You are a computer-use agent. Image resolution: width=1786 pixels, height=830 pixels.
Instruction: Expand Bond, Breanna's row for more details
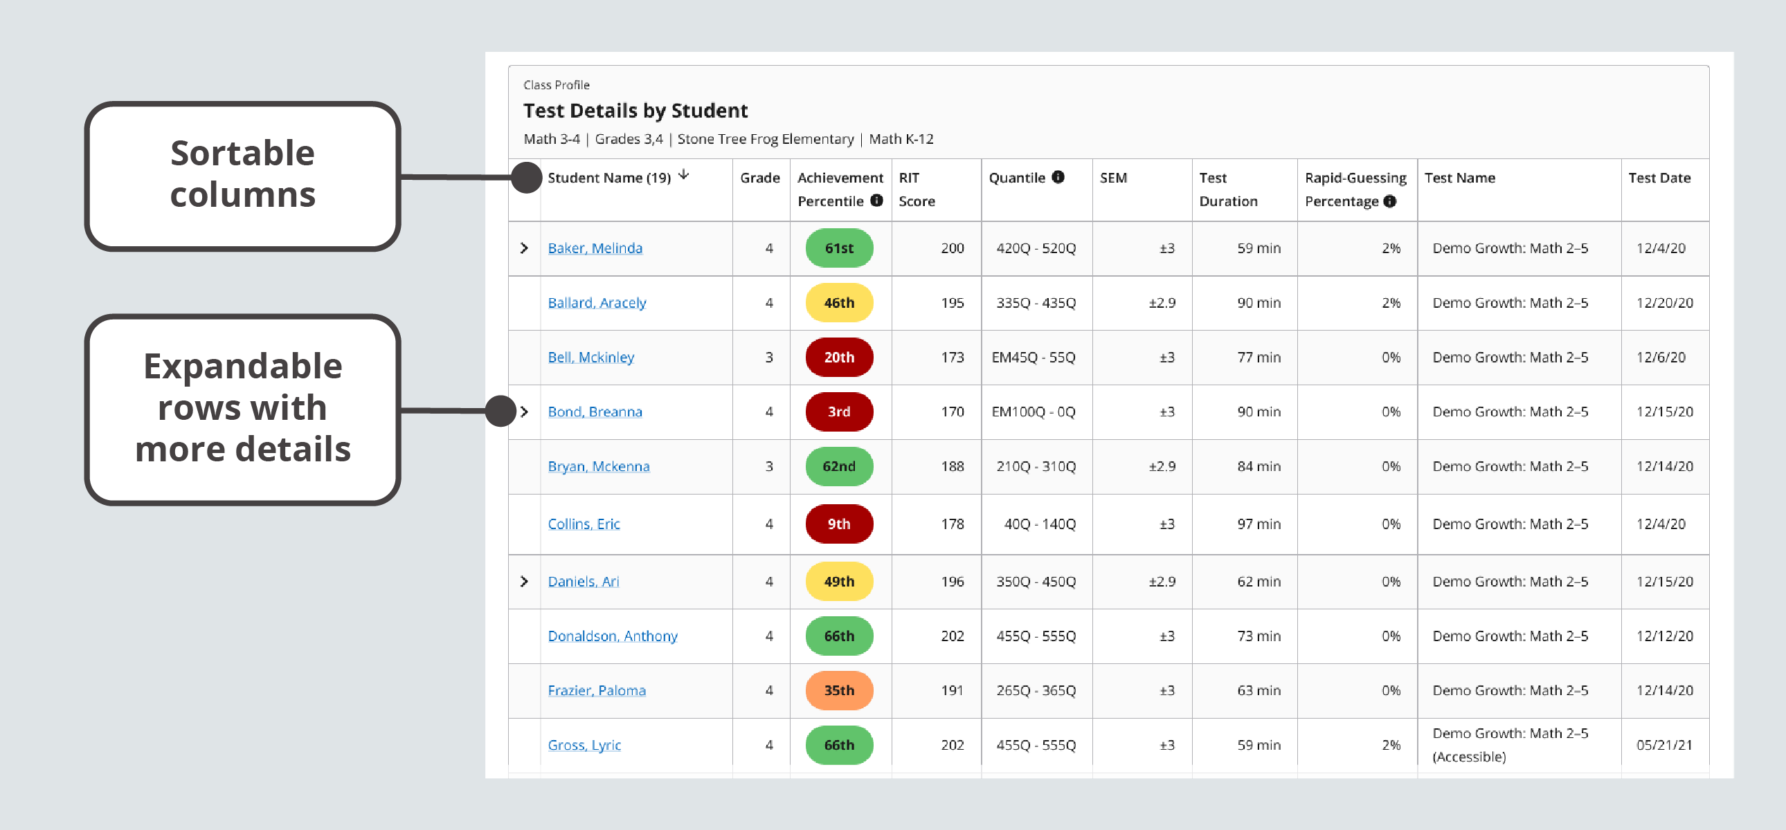click(525, 412)
